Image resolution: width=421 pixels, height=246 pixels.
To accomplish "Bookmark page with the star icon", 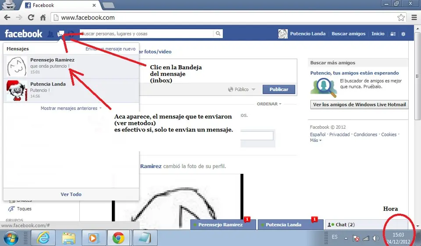I will coord(401,18).
